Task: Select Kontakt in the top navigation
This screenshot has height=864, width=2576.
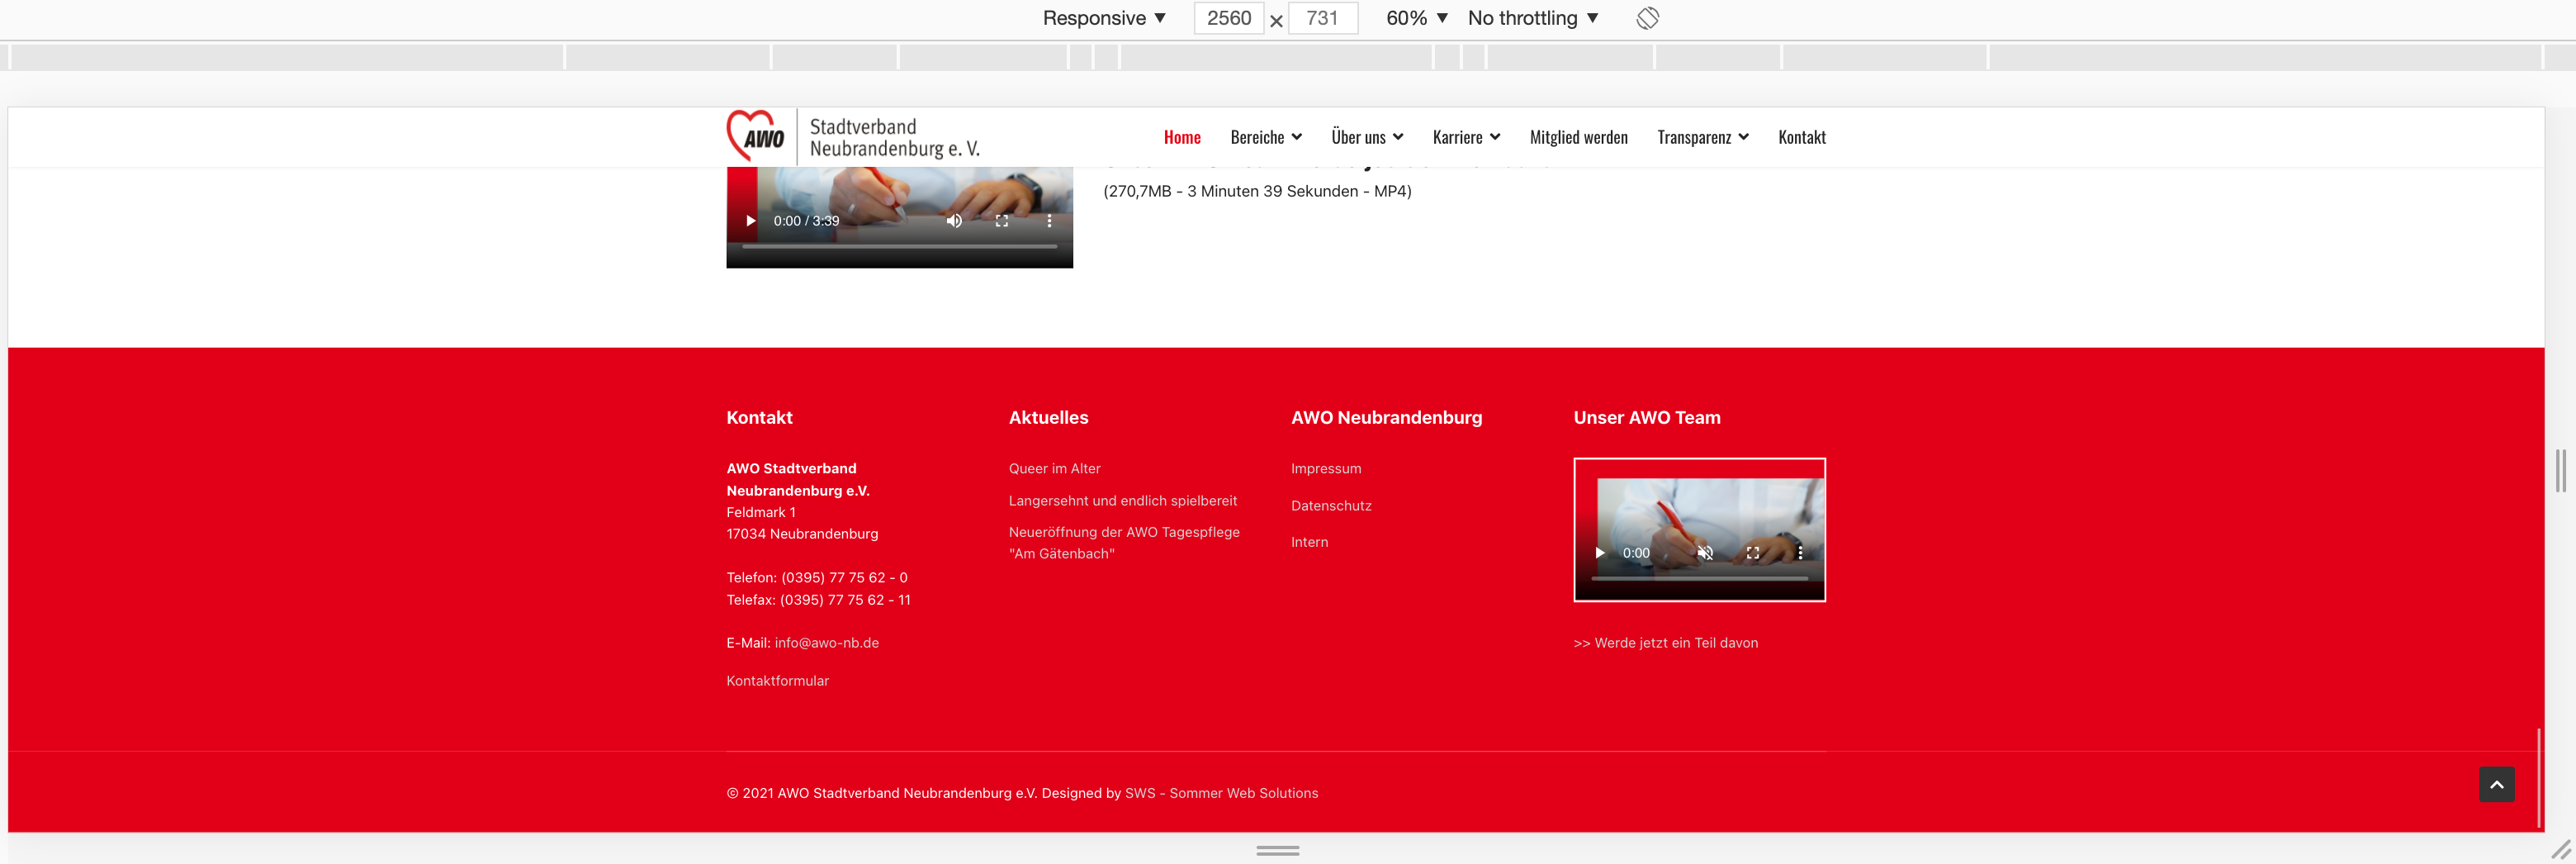Action: (x=1801, y=137)
